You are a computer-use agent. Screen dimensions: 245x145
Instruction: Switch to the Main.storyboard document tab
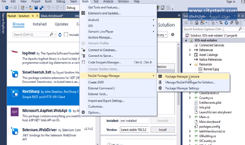click(x=52, y=16)
